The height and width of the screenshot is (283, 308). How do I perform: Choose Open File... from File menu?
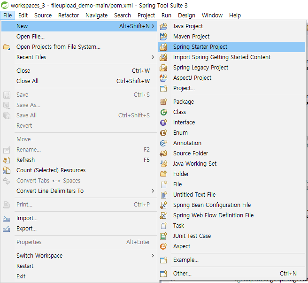pos(79,37)
